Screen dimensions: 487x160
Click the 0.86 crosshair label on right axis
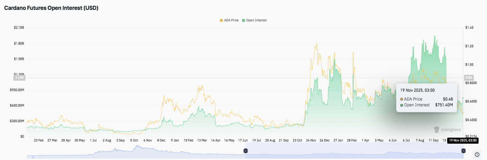coord(469,78)
